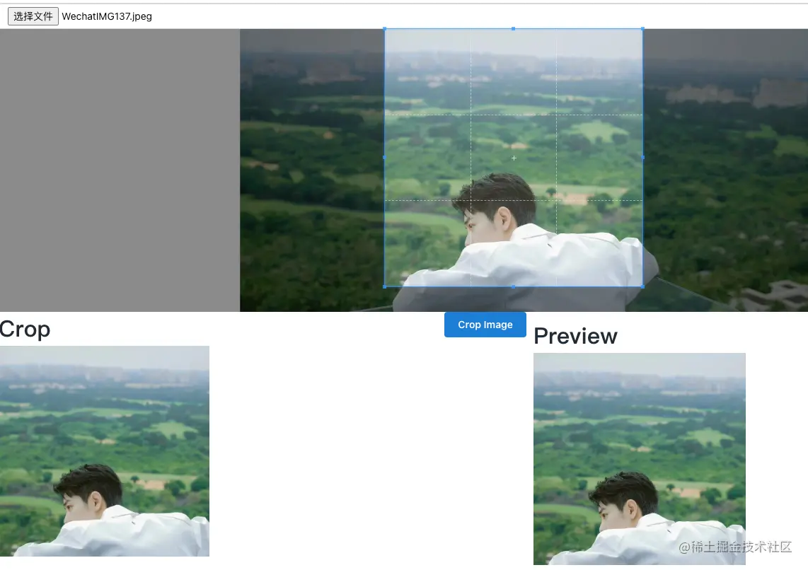This screenshot has width=808, height=570.
Task: Click the Crop heading text
Action: (25, 330)
